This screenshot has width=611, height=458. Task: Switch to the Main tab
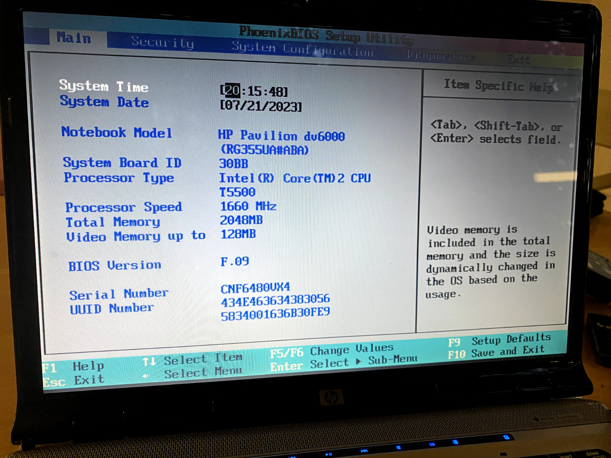(x=74, y=38)
